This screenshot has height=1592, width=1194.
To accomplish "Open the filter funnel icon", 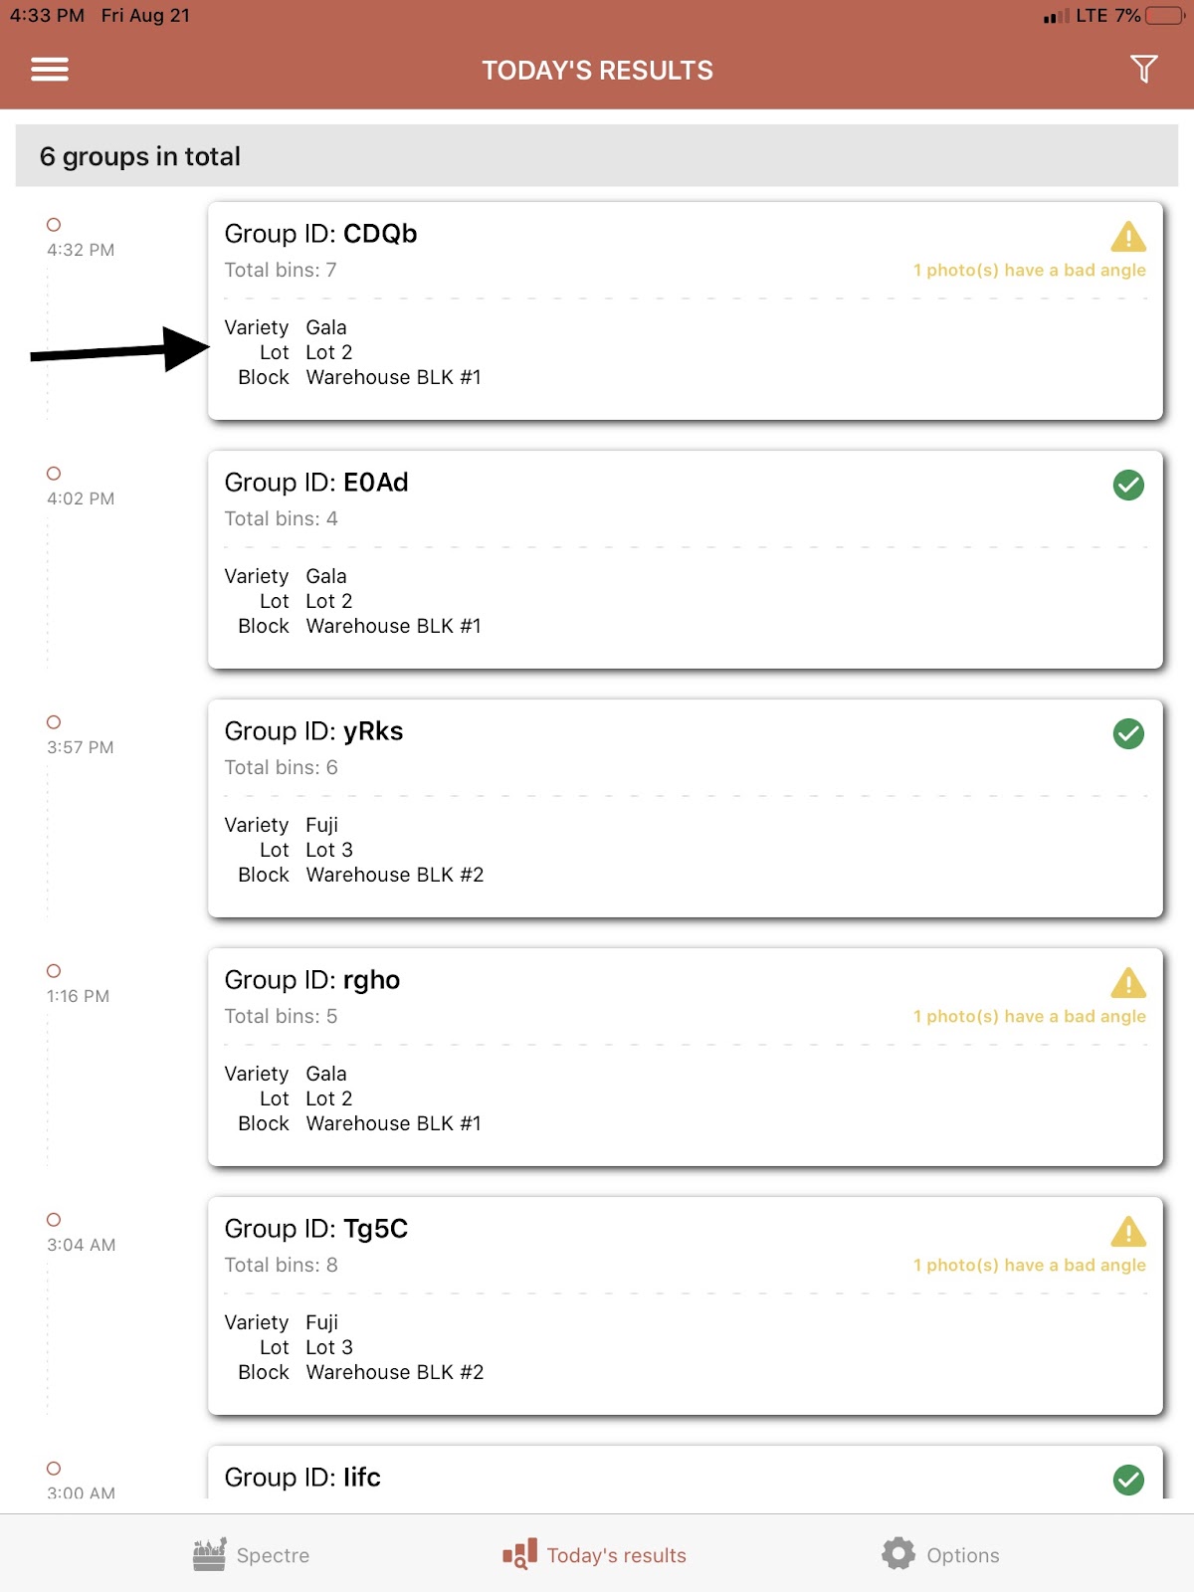I will (1143, 70).
